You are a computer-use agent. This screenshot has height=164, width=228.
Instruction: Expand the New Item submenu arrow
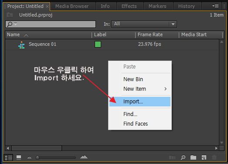[166, 89]
